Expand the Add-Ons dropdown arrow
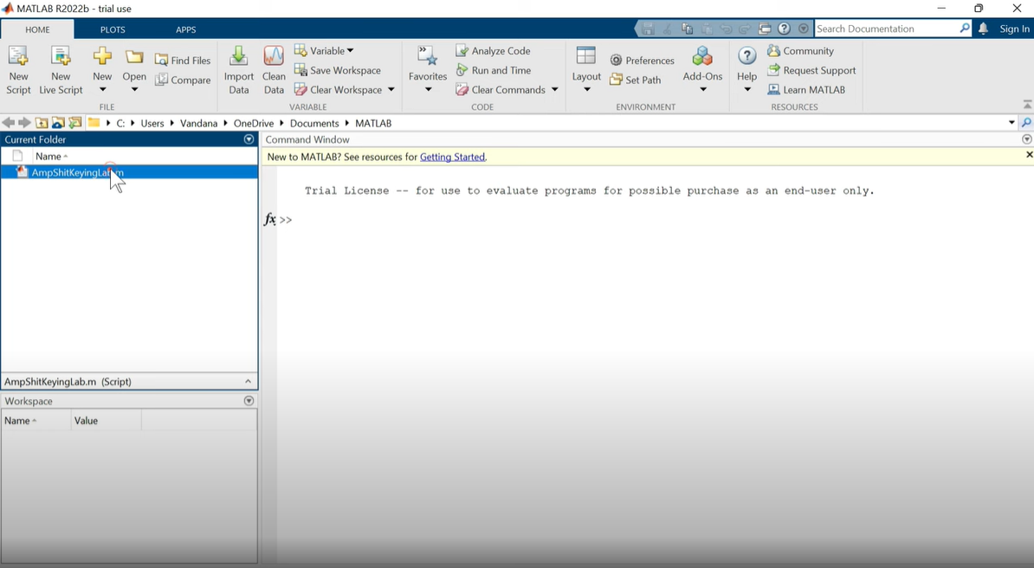The width and height of the screenshot is (1034, 568). point(702,90)
